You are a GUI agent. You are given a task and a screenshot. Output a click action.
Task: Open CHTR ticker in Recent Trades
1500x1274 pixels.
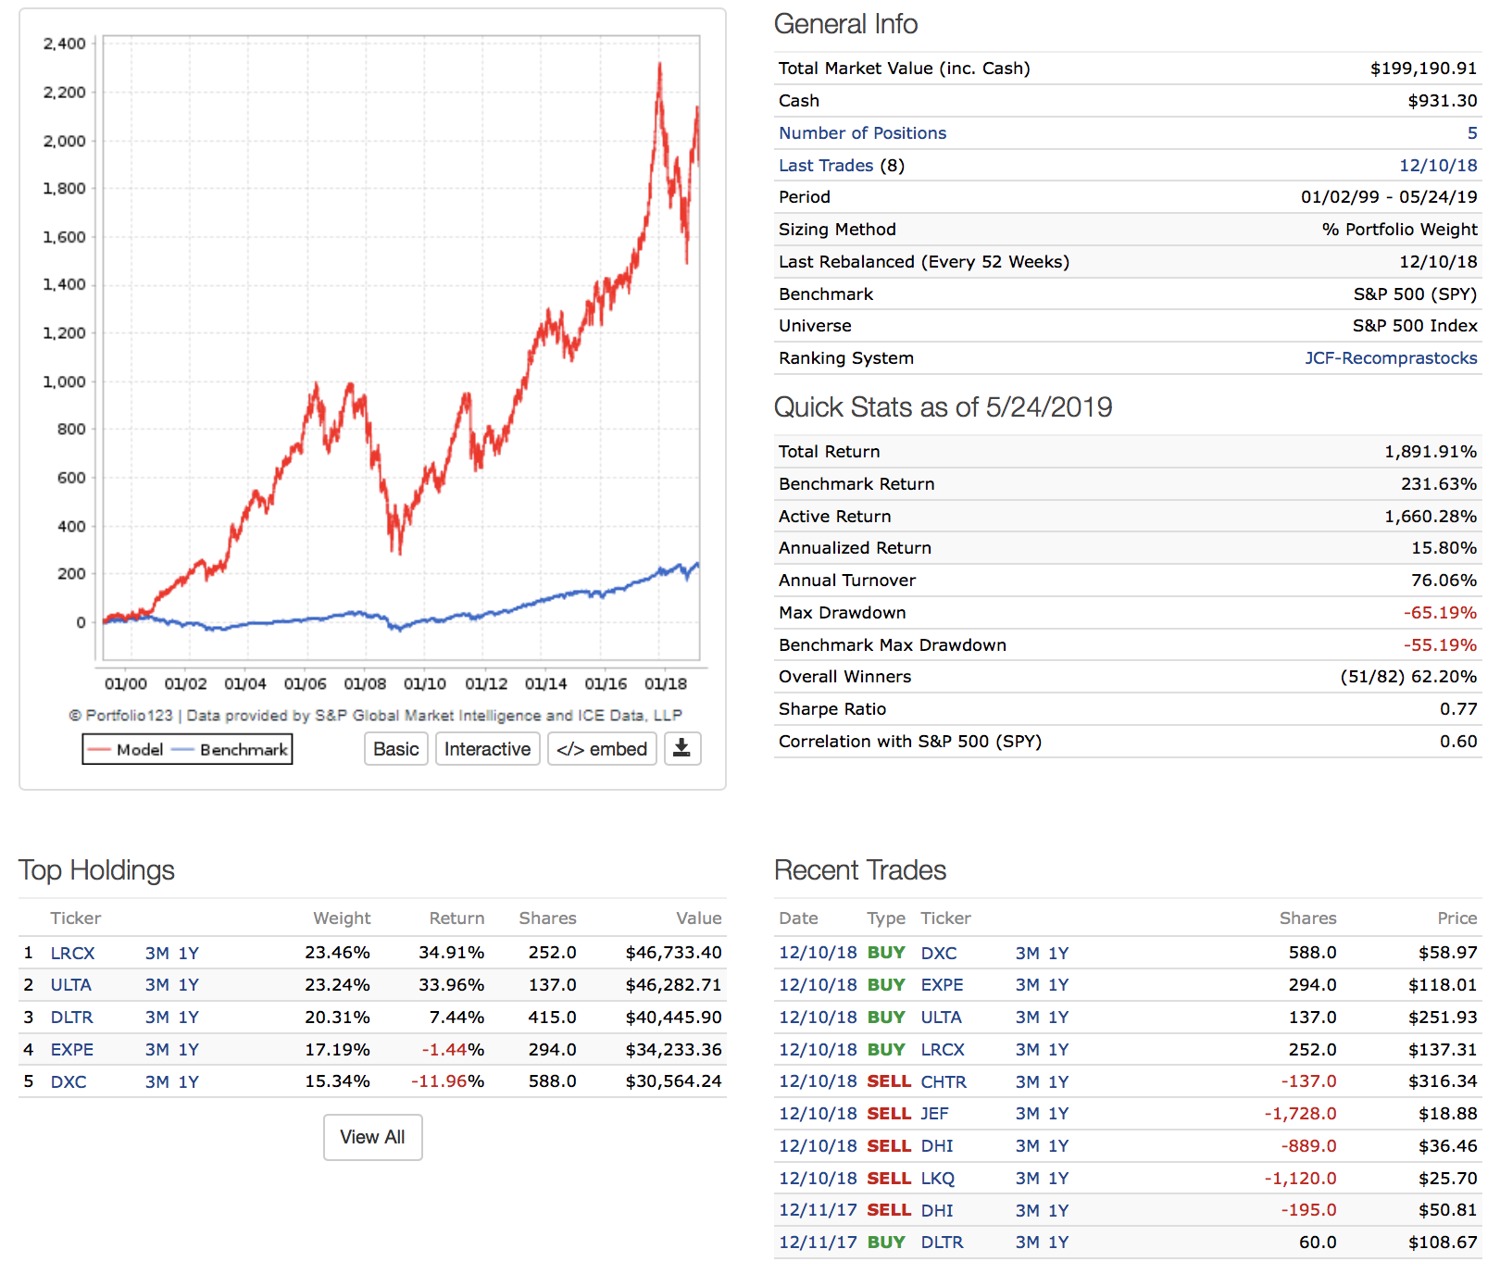click(943, 1082)
